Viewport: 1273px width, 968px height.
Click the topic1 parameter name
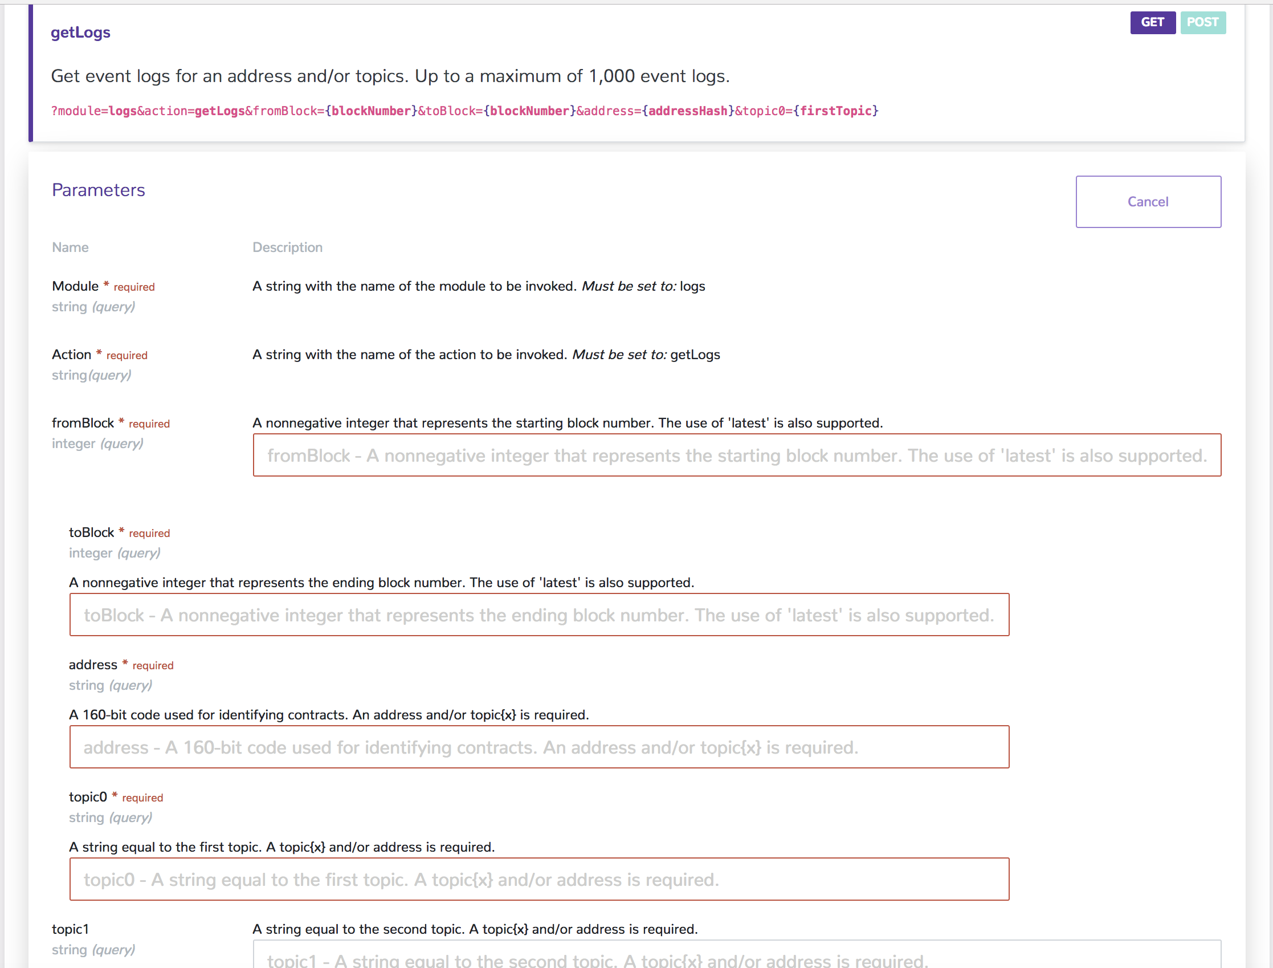70,929
